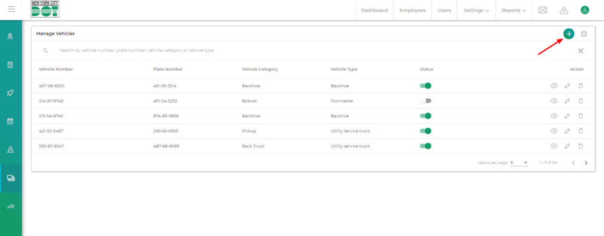View vehicle 215-54-8745 details eye icon

point(554,116)
